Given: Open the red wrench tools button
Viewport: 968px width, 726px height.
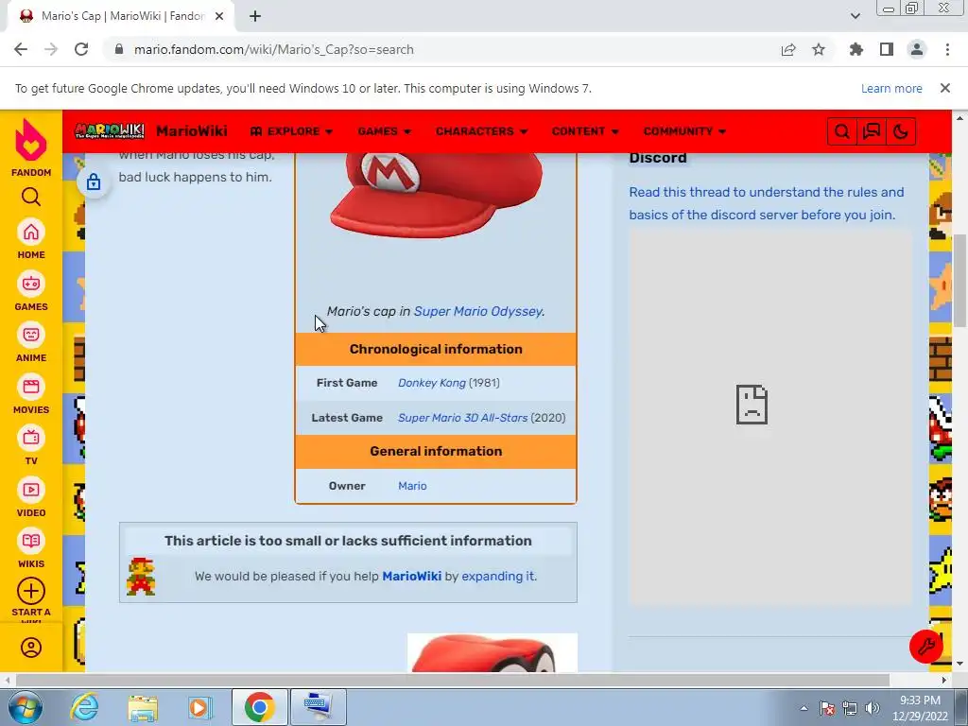Looking at the screenshot, I should coord(926,647).
